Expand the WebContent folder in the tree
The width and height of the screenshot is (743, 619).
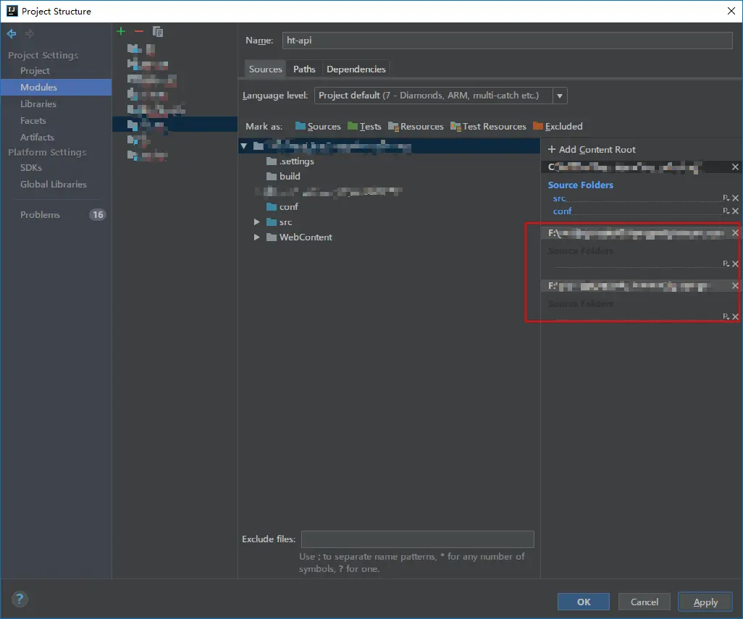[x=256, y=237]
